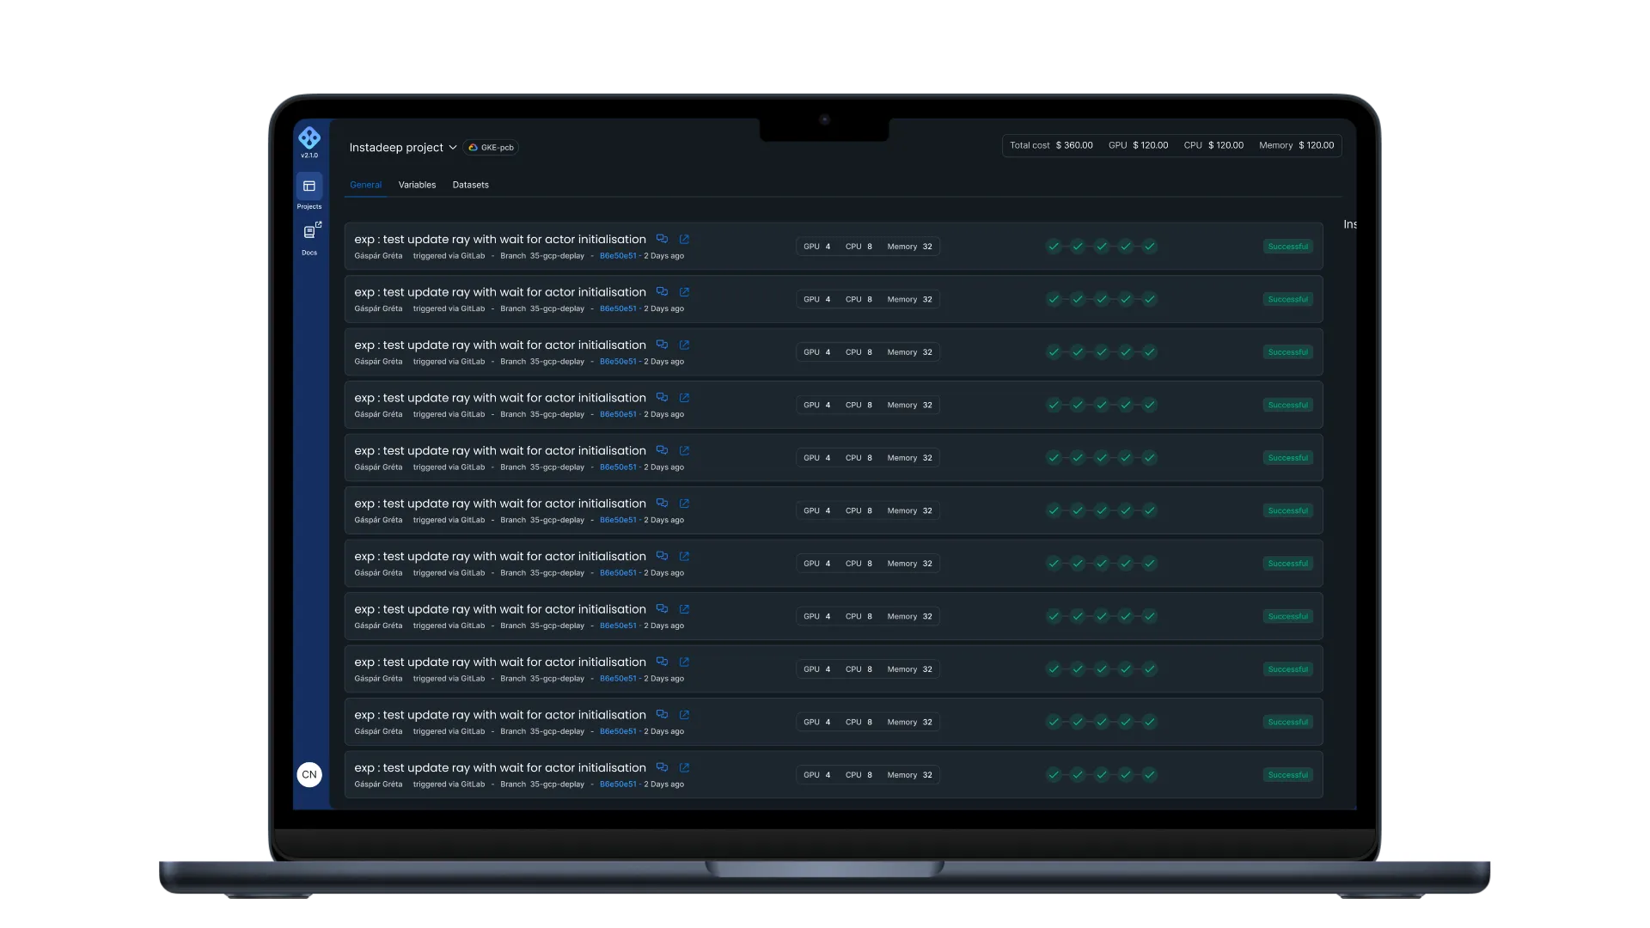Click the Instadeep app logo

pyautogui.click(x=309, y=137)
